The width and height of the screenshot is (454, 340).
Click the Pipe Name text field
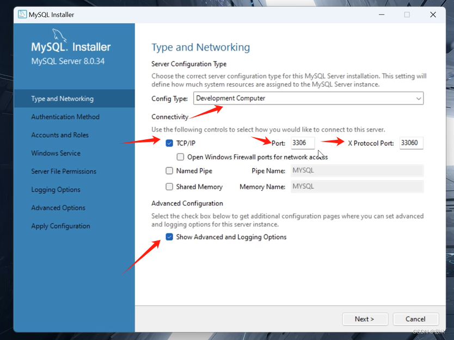357,170
